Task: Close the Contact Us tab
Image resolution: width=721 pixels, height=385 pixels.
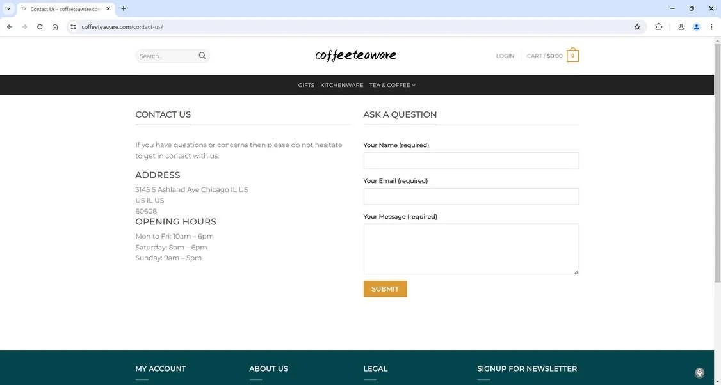Action: tap(108, 9)
